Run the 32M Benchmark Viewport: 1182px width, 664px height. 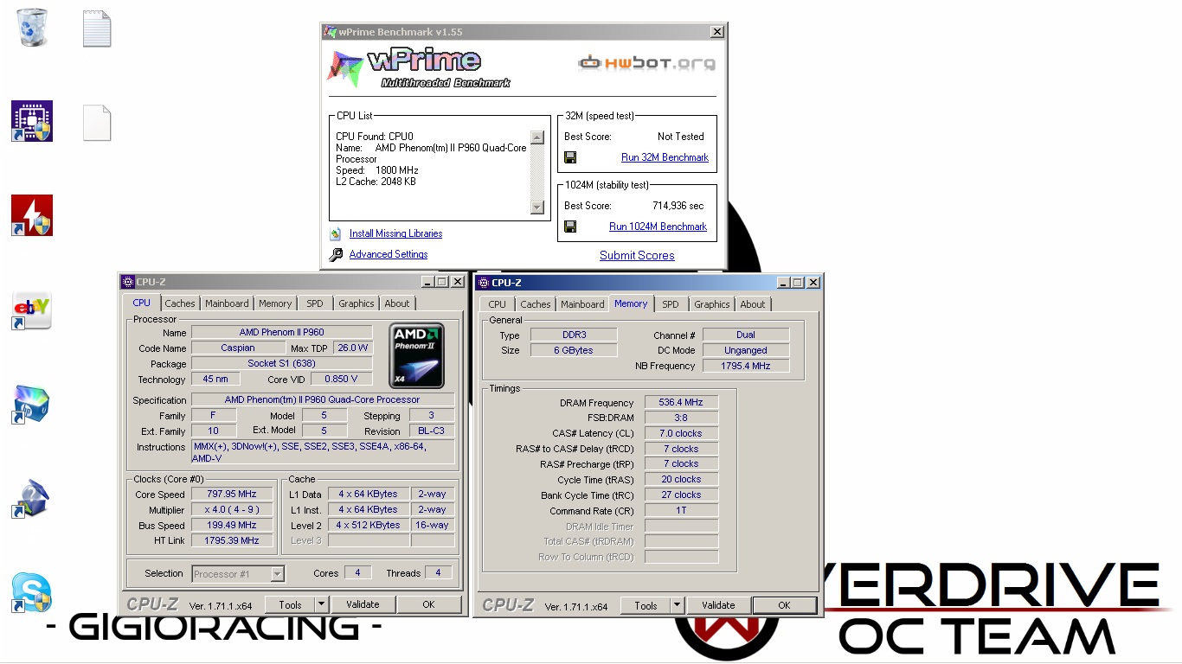coord(665,157)
